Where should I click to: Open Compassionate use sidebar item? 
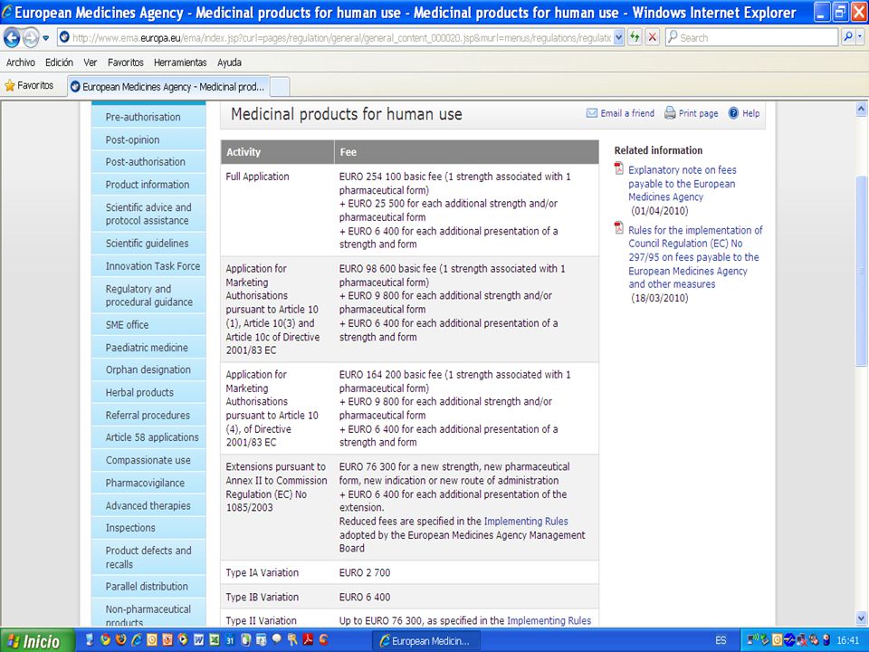point(148,460)
